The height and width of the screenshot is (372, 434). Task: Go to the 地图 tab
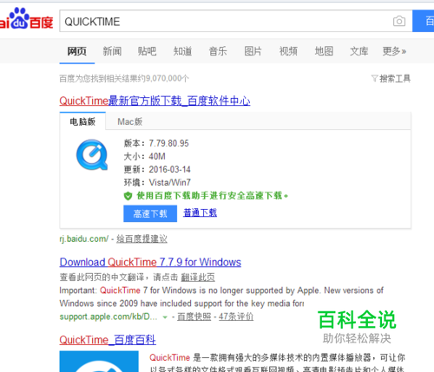pyautogui.click(x=324, y=51)
